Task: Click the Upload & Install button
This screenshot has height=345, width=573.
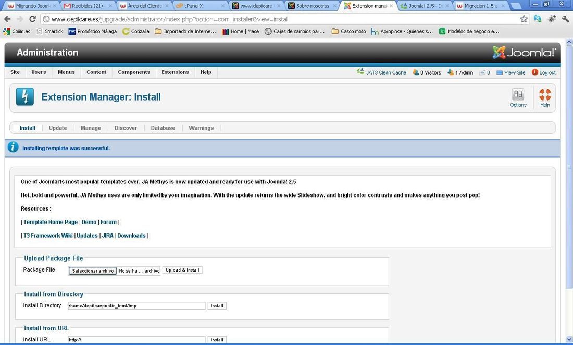Action: [182, 270]
